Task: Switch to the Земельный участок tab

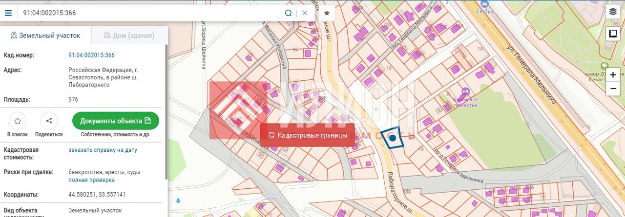Action: (45, 36)
